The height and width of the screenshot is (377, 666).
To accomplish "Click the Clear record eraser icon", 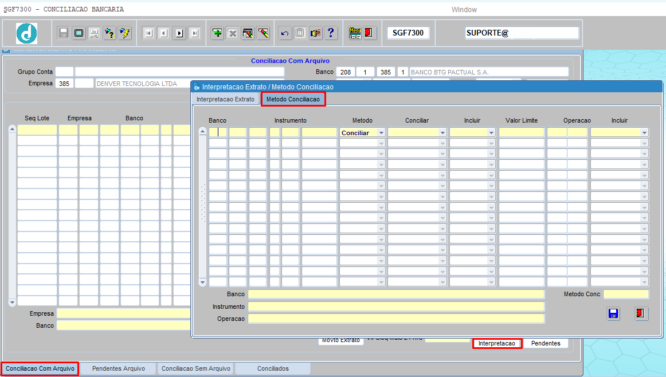I will pyautogui.click(x=263, y=33).
